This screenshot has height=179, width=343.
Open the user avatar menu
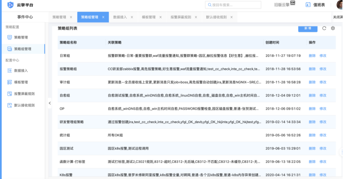click(x=340, y=5)
